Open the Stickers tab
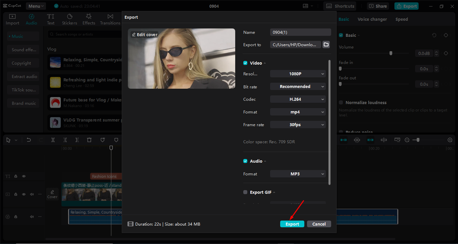Screen dimensions: 458x244 69,19
